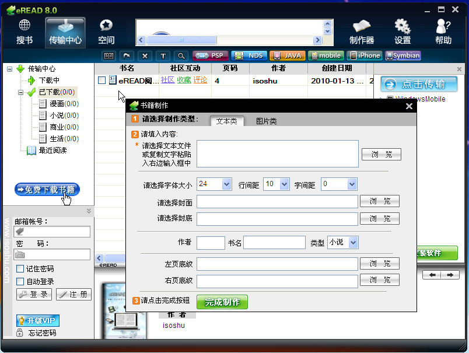This screenshot has height=353, width=469.
Task: Select the 漫画(0/0) category
Action: (x=64, y=103)
